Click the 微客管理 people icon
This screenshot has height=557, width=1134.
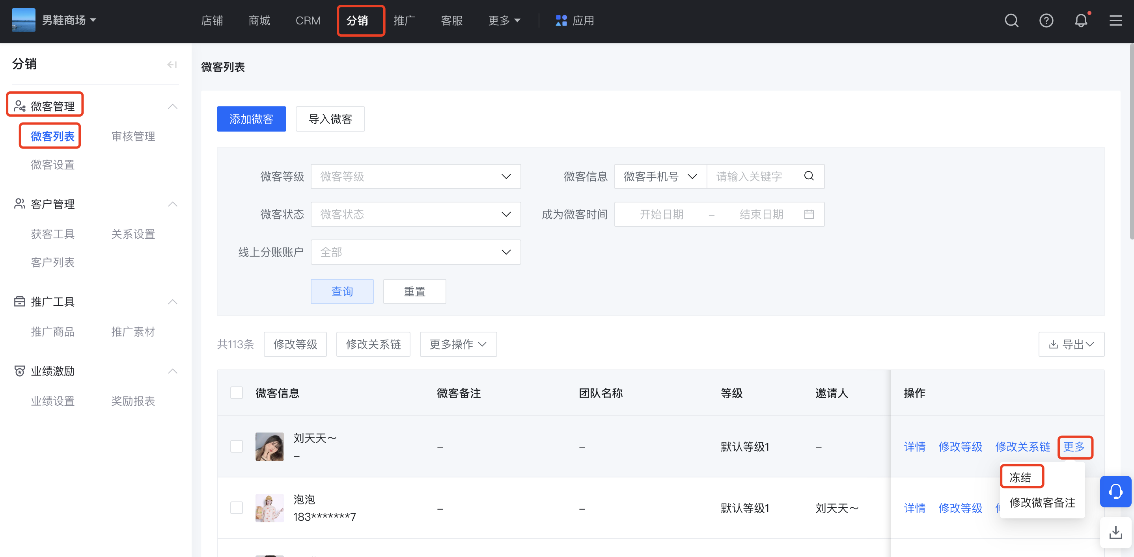(19, 106)
